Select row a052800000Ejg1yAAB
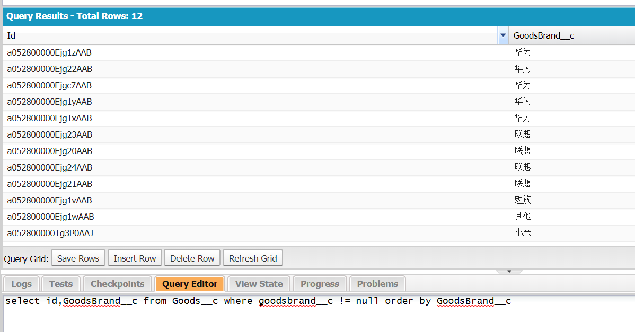635x332 pixels. [x=319, y=102]
